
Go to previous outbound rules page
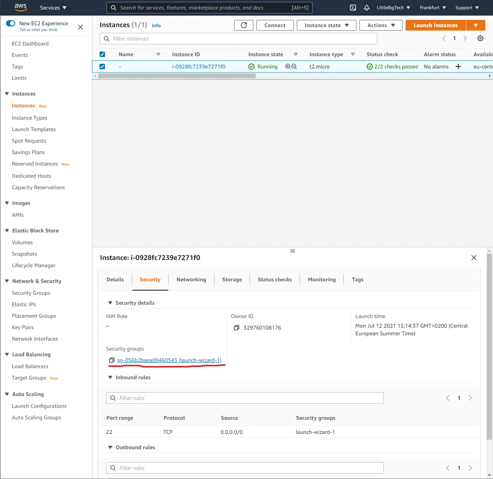click(x=448, y=468)
